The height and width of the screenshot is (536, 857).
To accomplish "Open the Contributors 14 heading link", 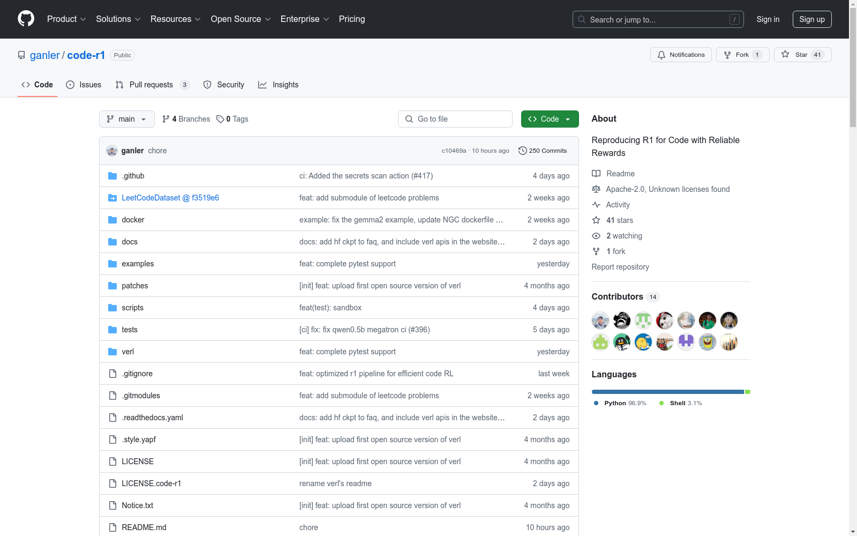I will tap(625, 297).
